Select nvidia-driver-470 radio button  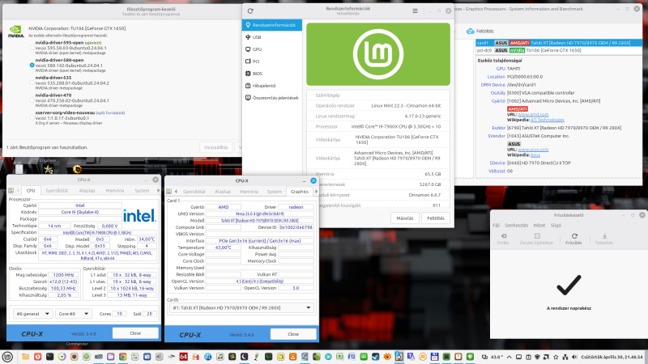click(x=32, y=100)
